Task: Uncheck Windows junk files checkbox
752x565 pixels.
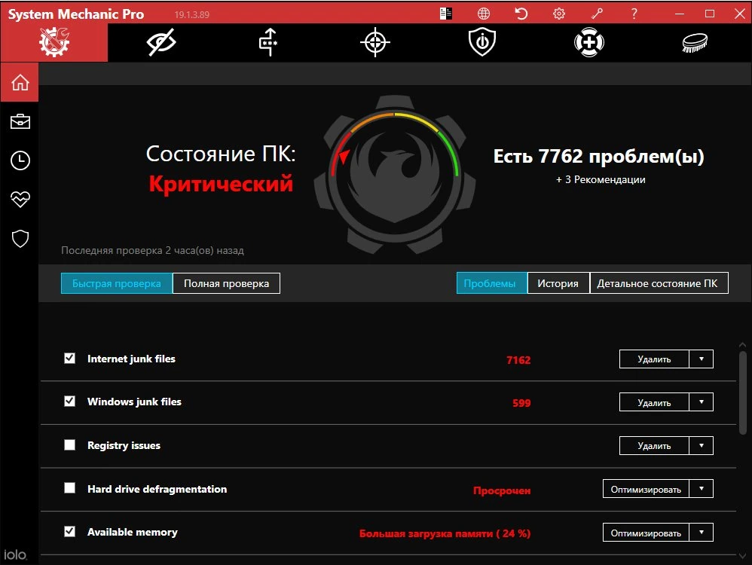Action: click(x=69, y=402)
